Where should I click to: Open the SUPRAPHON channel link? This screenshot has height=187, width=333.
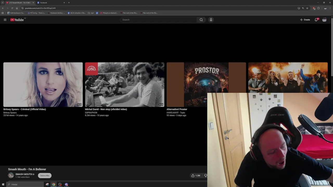[91, 113]
